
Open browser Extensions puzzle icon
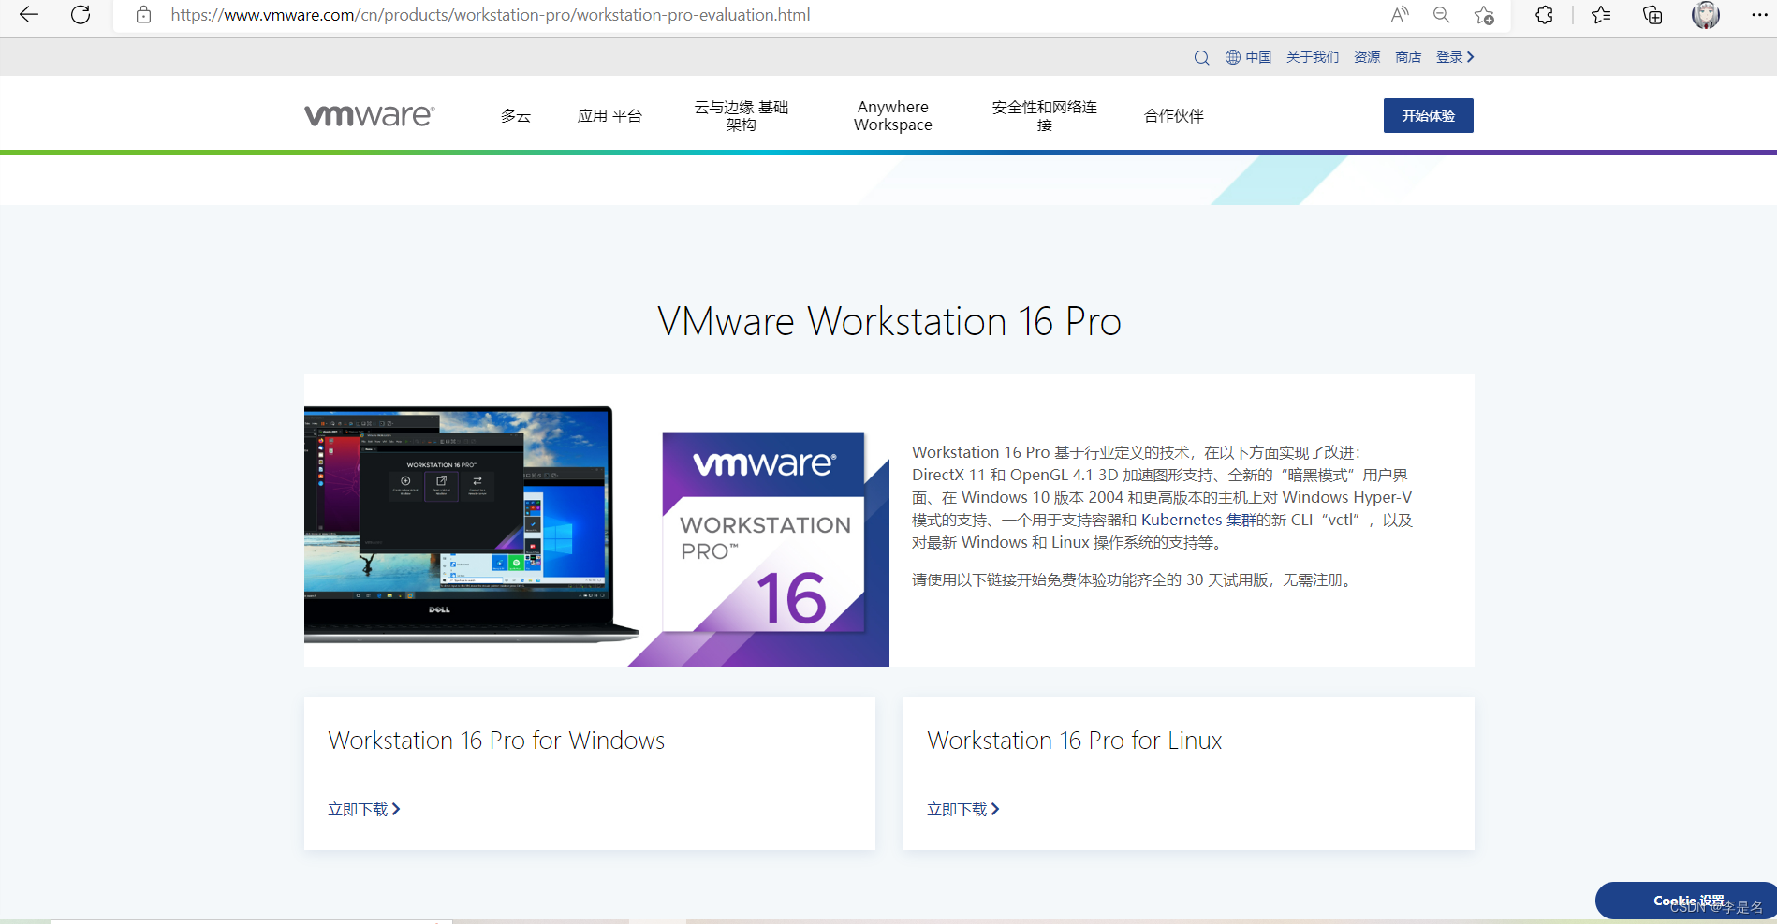click(x=1545, y=15)
